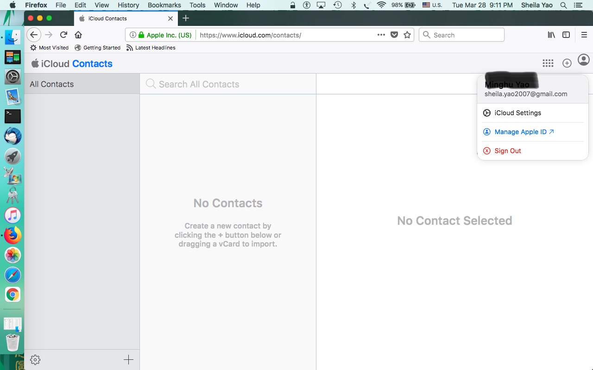Open the U.S. input source menu
The height and width of the screenshot is (370, 593).
point(432,5)
